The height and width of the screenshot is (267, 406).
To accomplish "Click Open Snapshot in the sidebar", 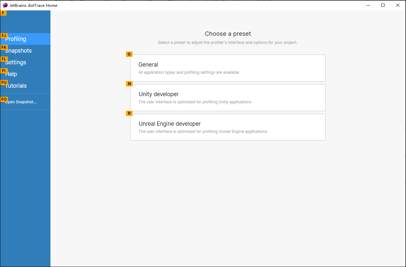I will pos(21,102).
